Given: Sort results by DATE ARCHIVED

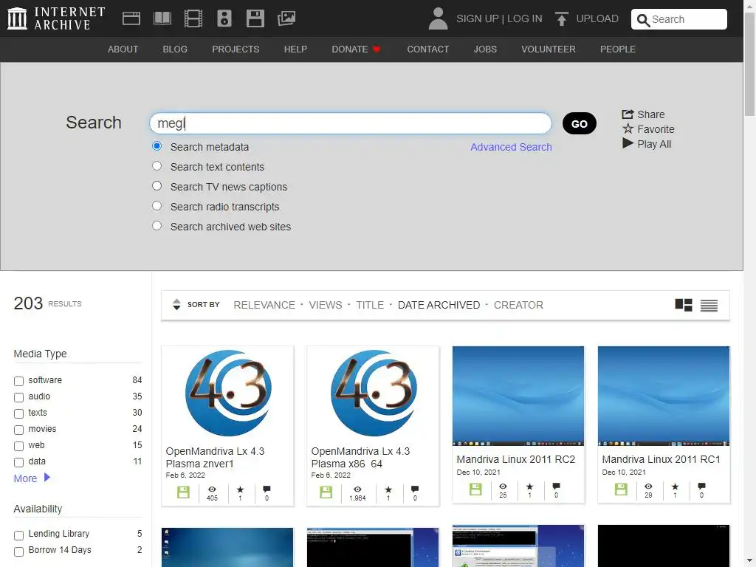Looking at the screenshot, I should tap(439, 305).
